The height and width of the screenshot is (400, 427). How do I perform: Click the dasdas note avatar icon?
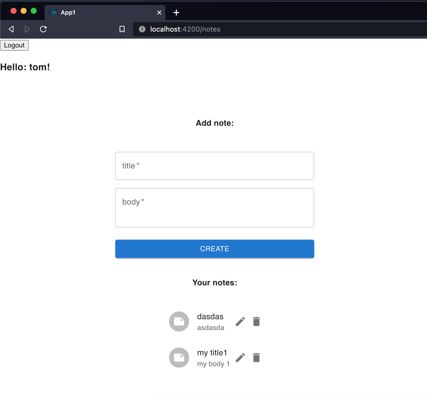(x=179, y=321)
